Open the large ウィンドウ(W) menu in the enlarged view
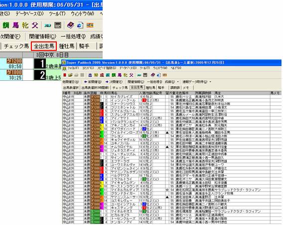283x225 pixels. tap(83, 14)
